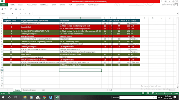The width and height of the screenshot is (179, 100).
Task: Select column C header
Action: (x=40, y=18)
